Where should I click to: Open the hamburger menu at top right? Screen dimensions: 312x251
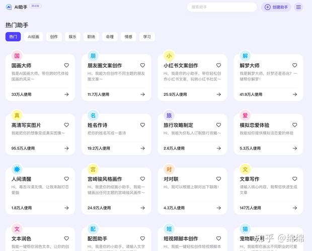pyautogui.click(x=298, y=7)
